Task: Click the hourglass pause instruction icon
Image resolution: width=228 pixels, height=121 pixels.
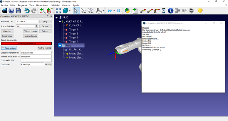Action: pyautogui.click(x=164, y=11)
